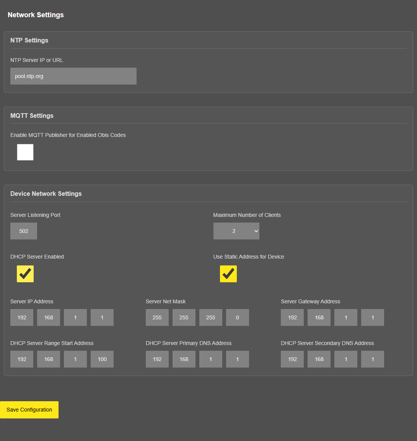This screenshot has height=441, width=417.
Task: Click third octet of Server IP Address
Action: pyautogui.click(x=75, y=317)
